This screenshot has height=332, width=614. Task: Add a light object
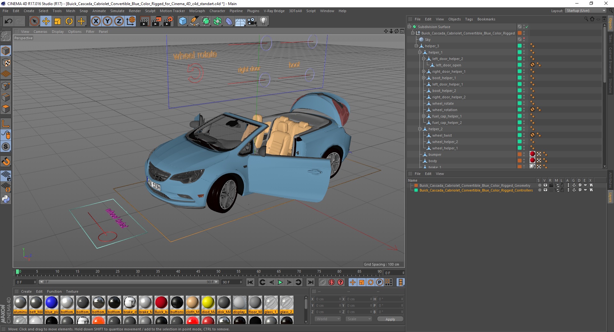coord(264,21)
